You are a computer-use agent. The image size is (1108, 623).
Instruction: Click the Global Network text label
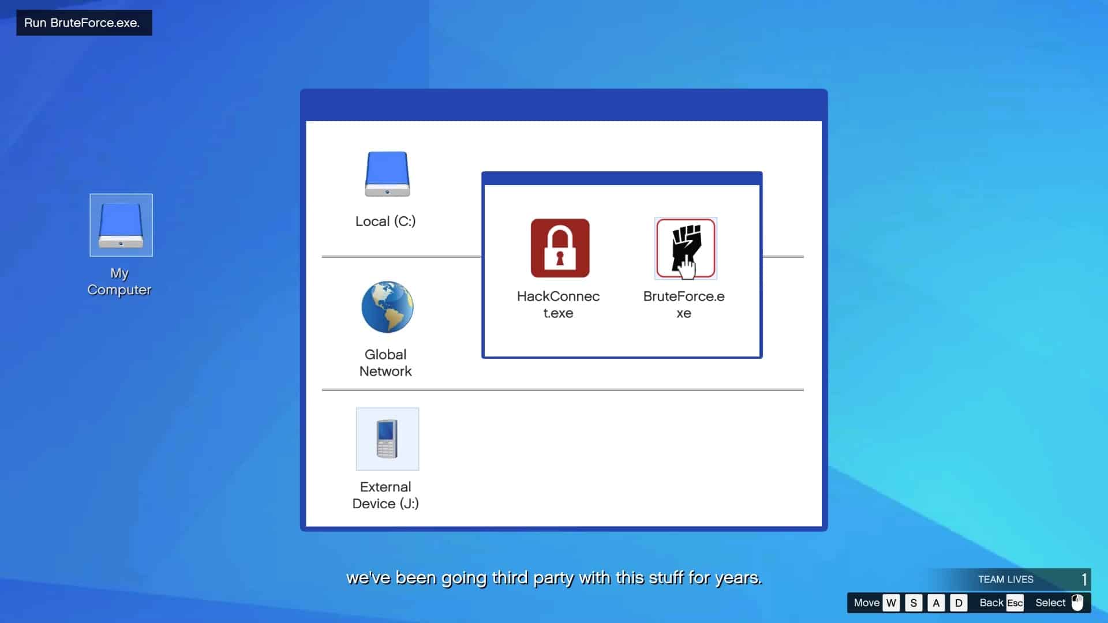click(x=385, y=363)
